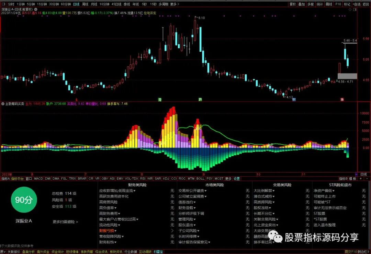The height and width of the screenshot is (254, 371).
Task: Switch to 分时 chart period
Action: pyautogui.click(x=11, y=4)
